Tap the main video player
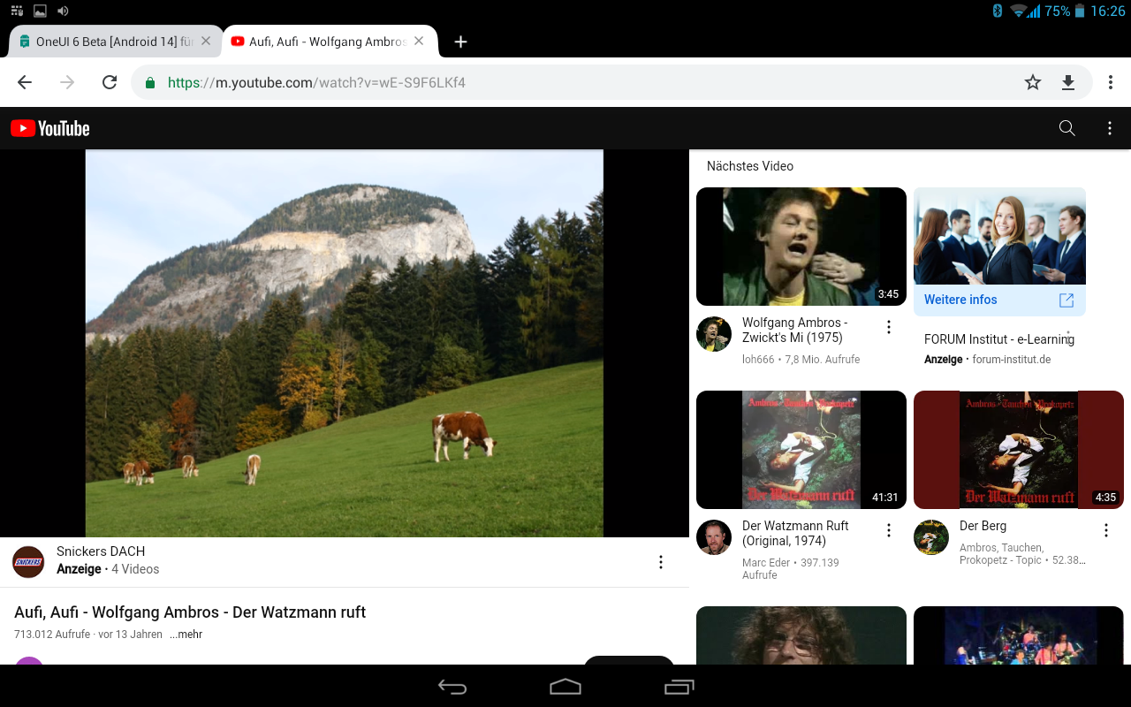This screenshot has height=707, width=1131. click(x=344, y=343)
